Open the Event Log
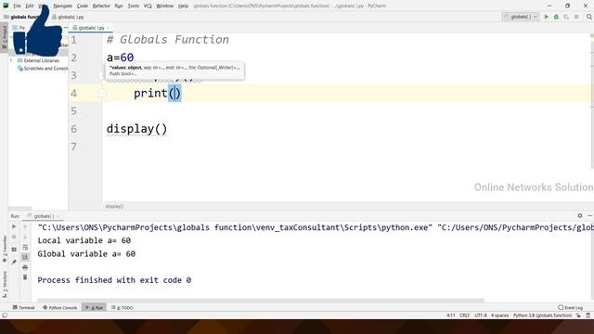The image size is (594, 334). pos(571,307)
